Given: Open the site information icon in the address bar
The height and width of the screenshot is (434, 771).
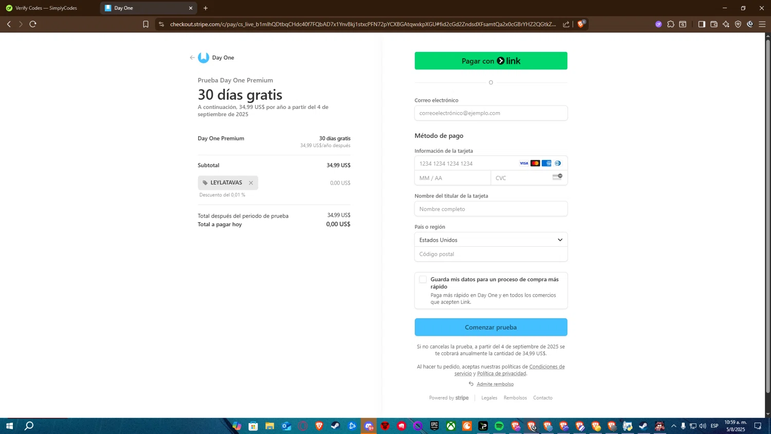Looking at the screenshot, I should (161, 24).
